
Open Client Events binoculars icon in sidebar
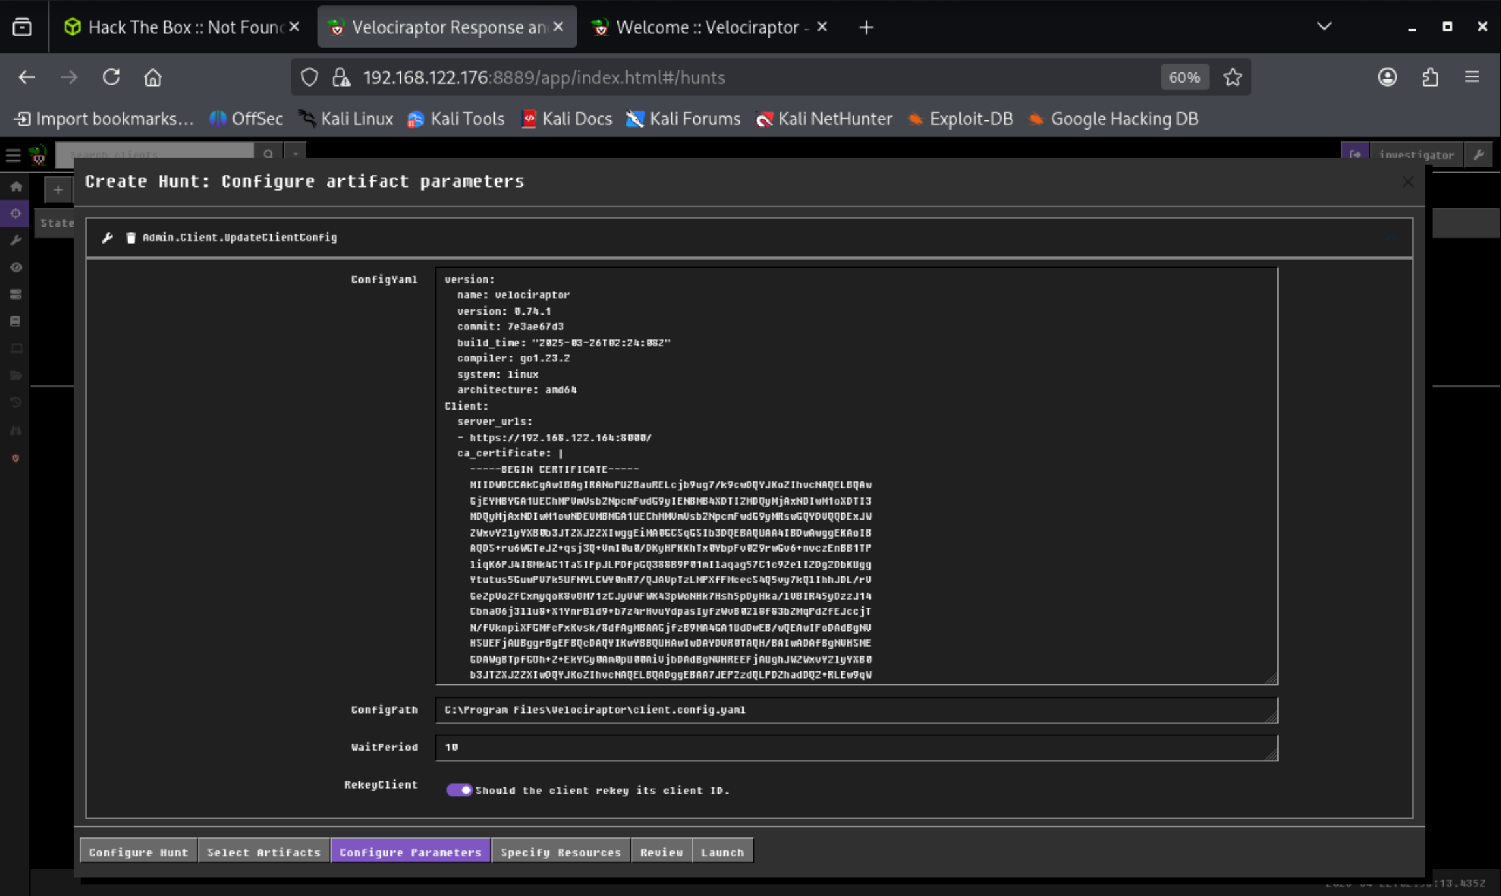[x=16, y=430]
